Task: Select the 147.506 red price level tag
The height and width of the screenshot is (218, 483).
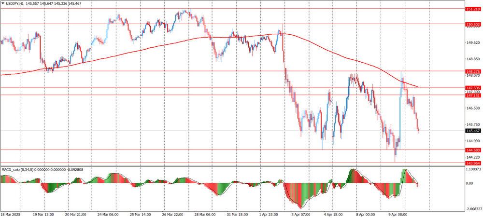Action: pos(472,88)
